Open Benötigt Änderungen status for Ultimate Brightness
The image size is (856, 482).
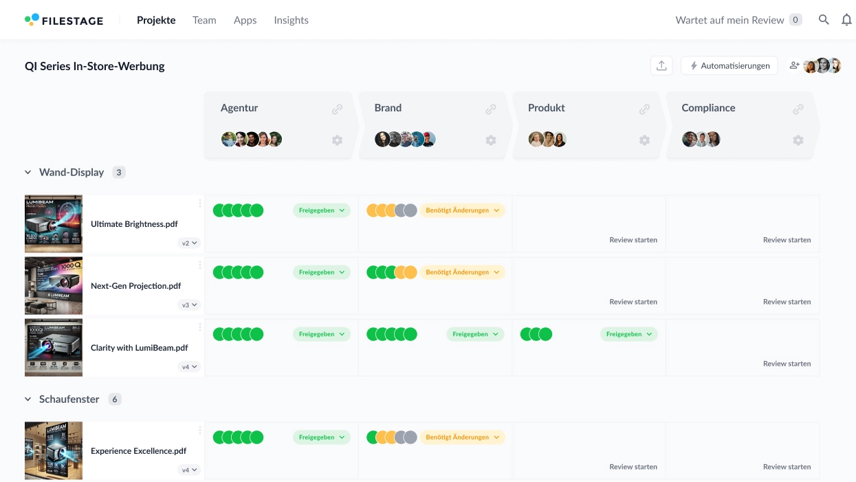[462, 210]
